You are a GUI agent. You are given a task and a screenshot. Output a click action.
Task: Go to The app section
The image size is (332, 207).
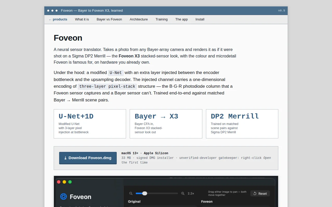tap(182, 19)
